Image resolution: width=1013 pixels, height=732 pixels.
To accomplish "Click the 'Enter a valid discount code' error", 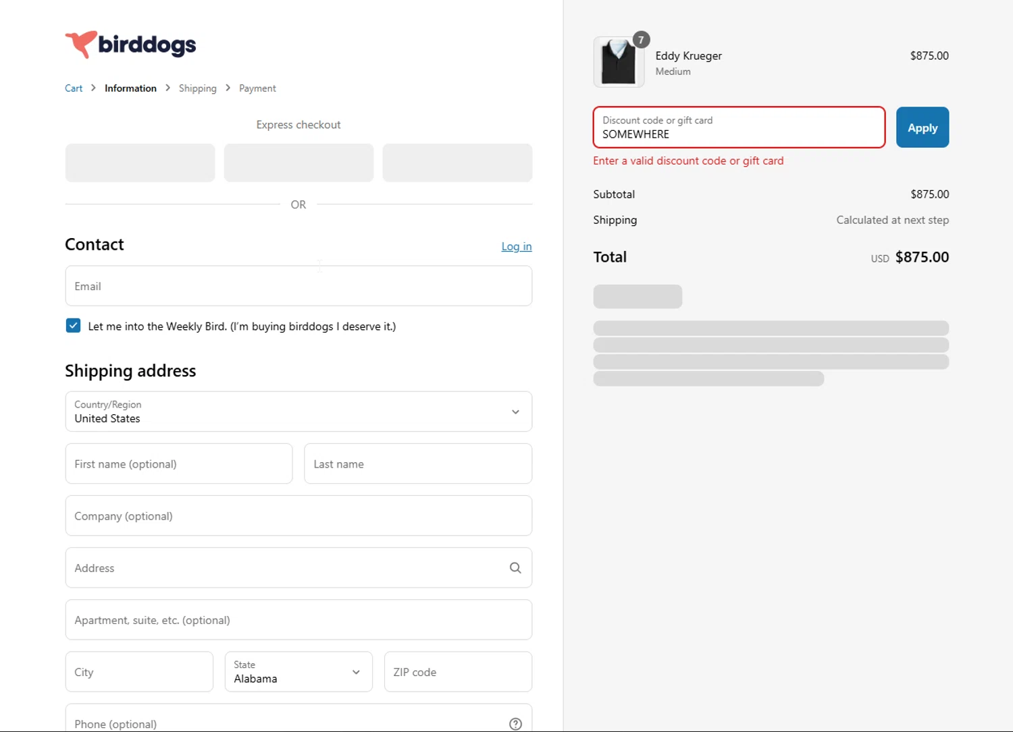I will 688,161.
